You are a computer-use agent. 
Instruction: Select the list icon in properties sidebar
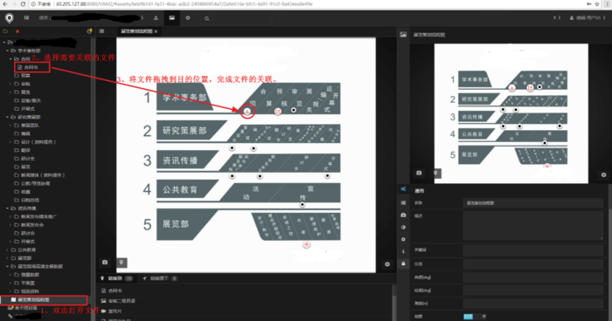[403, 202]
